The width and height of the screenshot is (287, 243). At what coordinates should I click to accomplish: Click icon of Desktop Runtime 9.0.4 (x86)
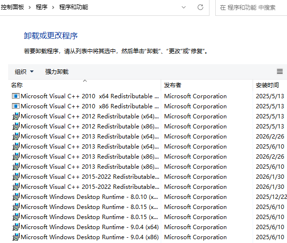(x=16, y=237)
